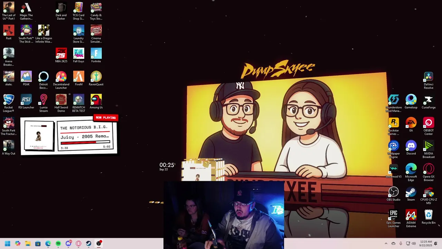This screenshot has height=249, width=442.
Task: Click the Juicy album art thumbnail
Action: tap(39, 136)
